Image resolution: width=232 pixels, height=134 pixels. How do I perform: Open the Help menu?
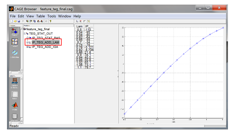coord(77,16)
